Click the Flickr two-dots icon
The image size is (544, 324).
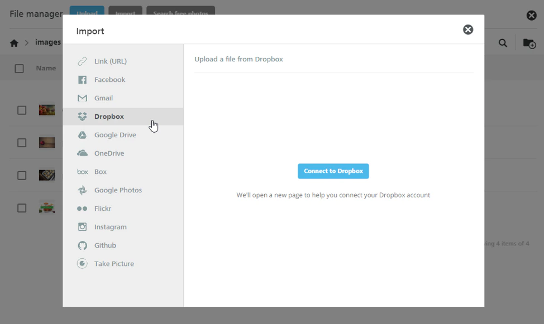coord(82,209)
